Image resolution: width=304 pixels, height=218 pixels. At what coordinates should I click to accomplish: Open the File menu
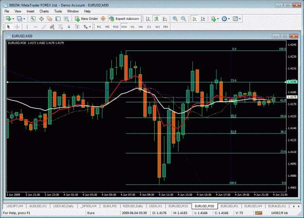(x=7, y=11)
